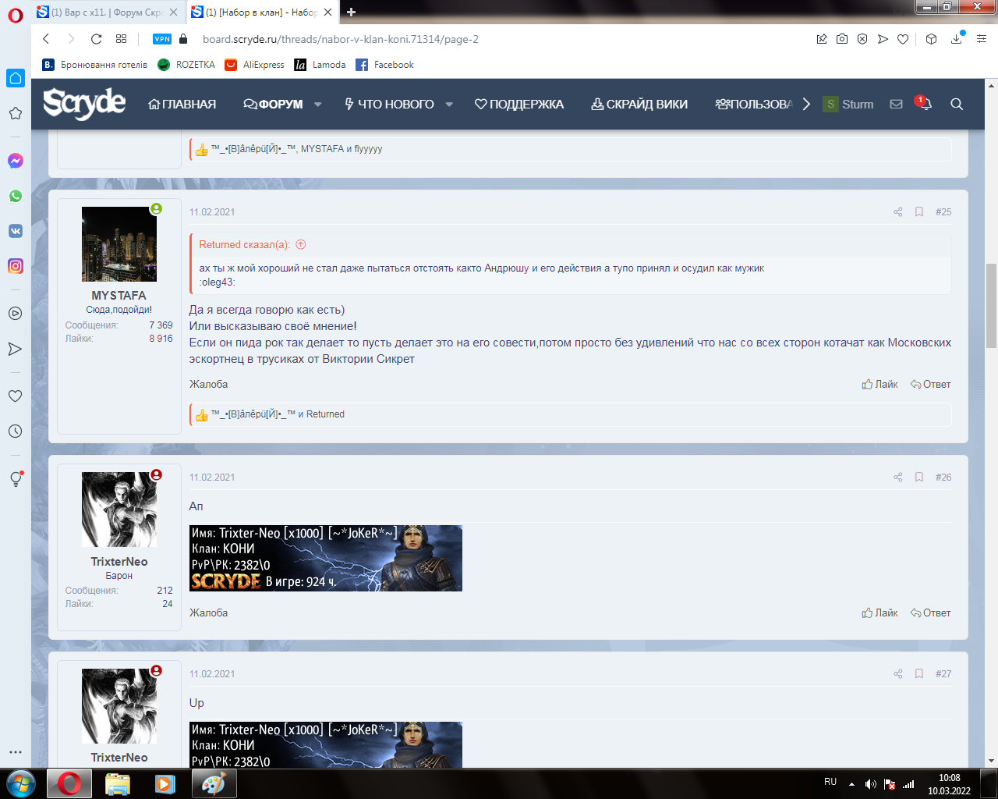Expand hidden navigation items with chevron

click(x=806, y=105)
